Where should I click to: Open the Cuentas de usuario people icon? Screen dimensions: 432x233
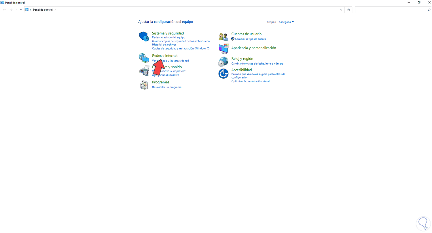point(223,37)
